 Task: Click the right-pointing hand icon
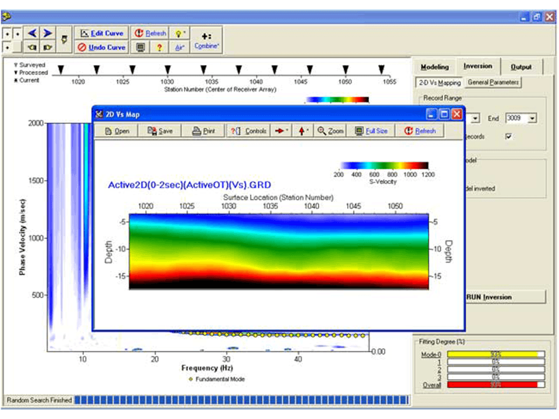tap(47, 47)
